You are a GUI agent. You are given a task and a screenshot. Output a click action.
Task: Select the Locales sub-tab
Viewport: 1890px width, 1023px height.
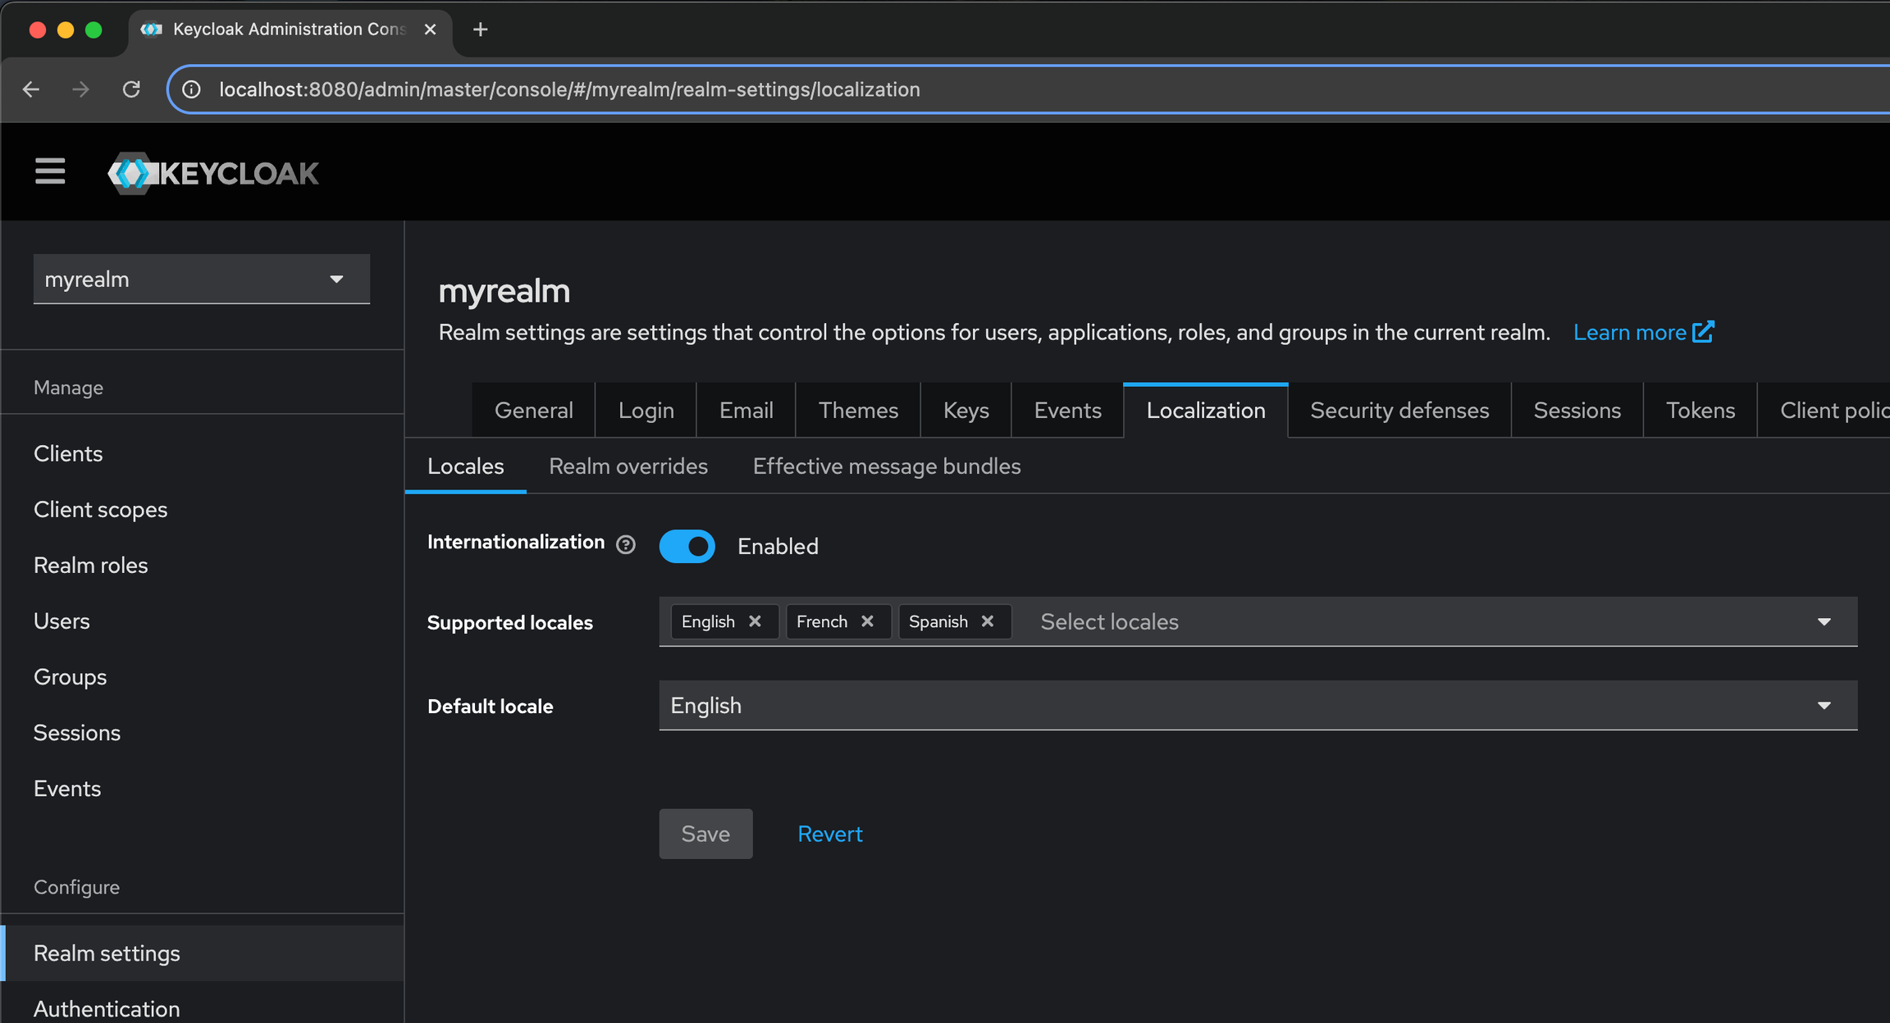pyautogui.click(x=465, y=466)
